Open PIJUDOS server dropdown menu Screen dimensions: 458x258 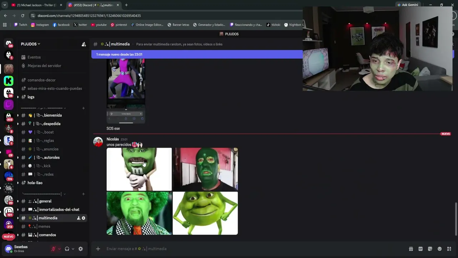[x=30, y=44]
